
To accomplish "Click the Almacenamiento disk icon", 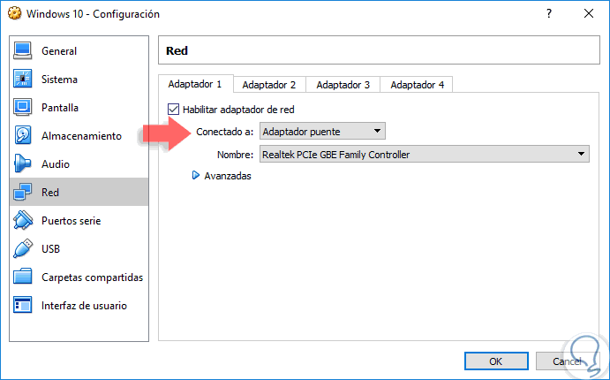I will click(x=23, y=136).
